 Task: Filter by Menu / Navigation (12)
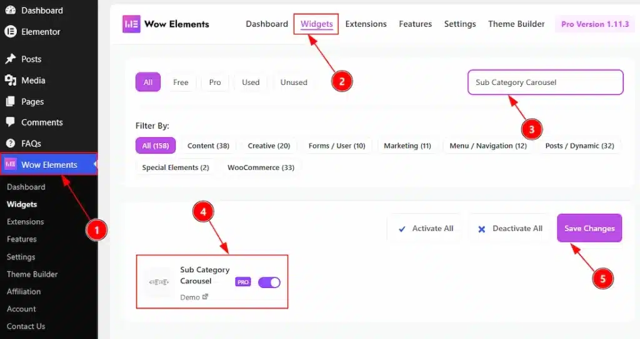pyautogui.click(x=488, y=145)
